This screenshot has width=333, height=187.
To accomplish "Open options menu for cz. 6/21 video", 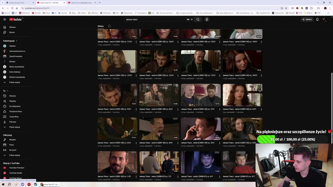I will (x=261, y=109).
